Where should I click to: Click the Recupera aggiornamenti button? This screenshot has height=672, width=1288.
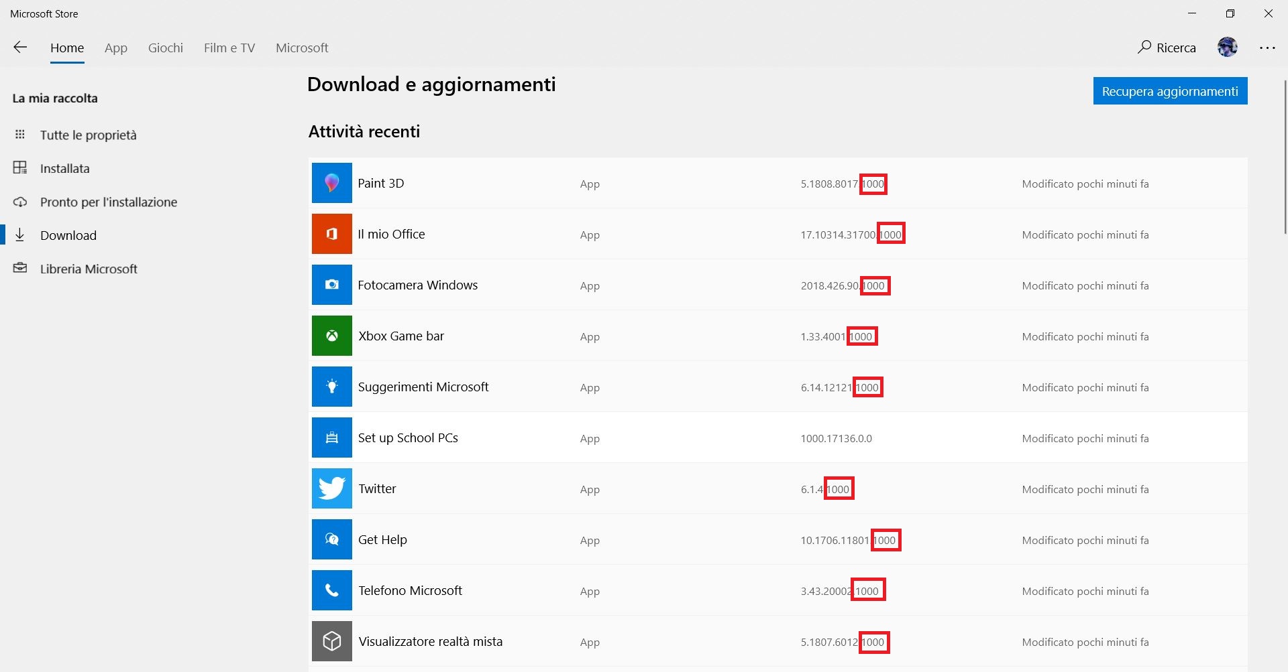click(x=1171, y=91)
